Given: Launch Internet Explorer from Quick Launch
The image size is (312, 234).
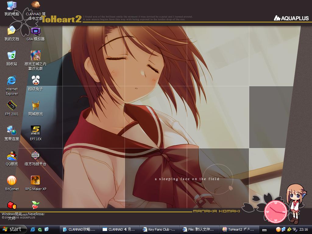Looking at the screenshot, I should tap(33, 229).
